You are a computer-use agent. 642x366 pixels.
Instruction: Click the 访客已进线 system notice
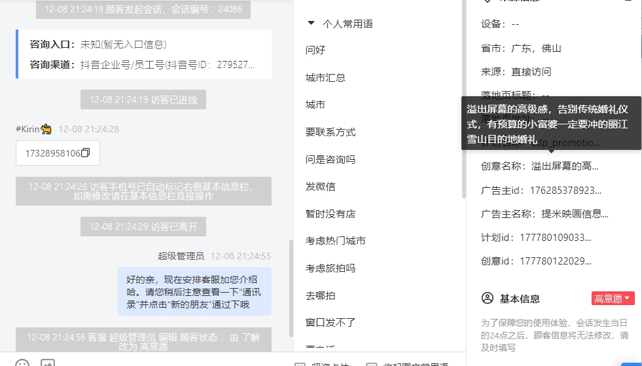click(x=143, y=100)
